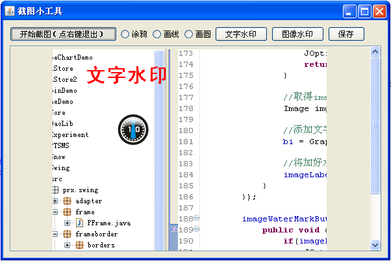Expand the PFrame.java node

click(67, 223)
